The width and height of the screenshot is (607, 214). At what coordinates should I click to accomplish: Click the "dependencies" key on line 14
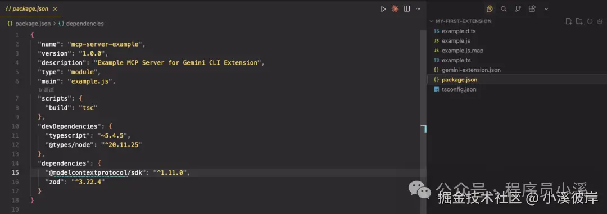tap(64, 163)
